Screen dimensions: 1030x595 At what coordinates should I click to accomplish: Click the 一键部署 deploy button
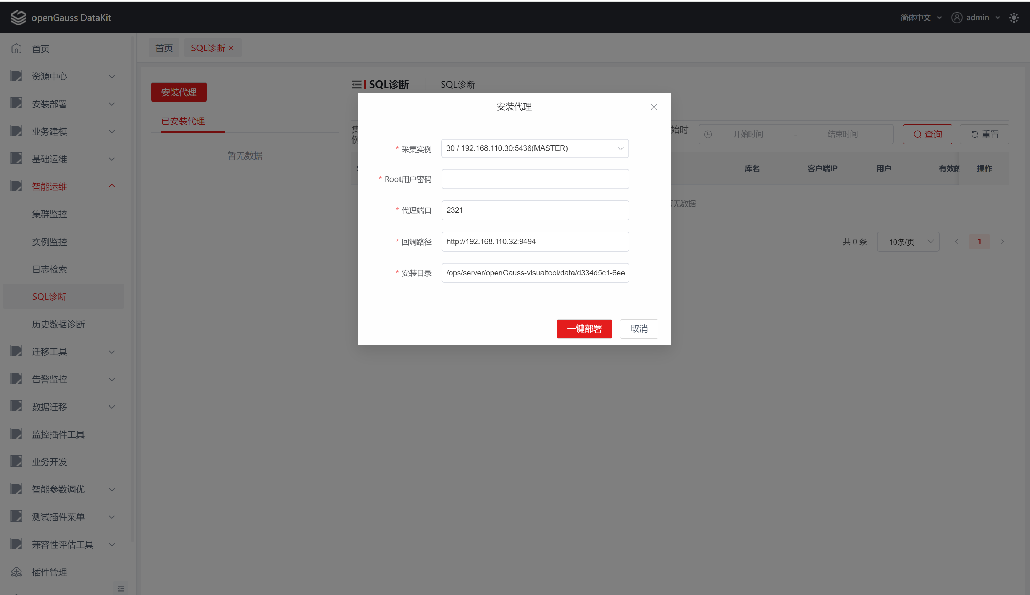(584, 329)
